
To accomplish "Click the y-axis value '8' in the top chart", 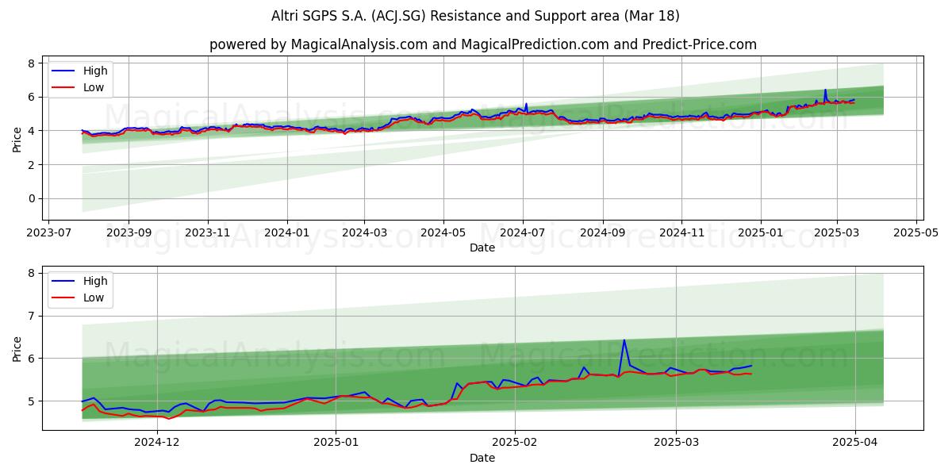I will pyautogui.click(x=30, y=63).
